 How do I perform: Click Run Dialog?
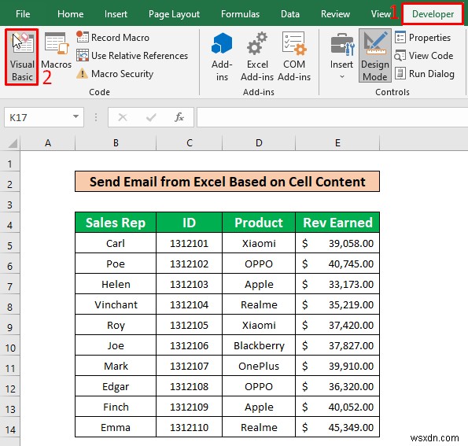coord(425,74)
